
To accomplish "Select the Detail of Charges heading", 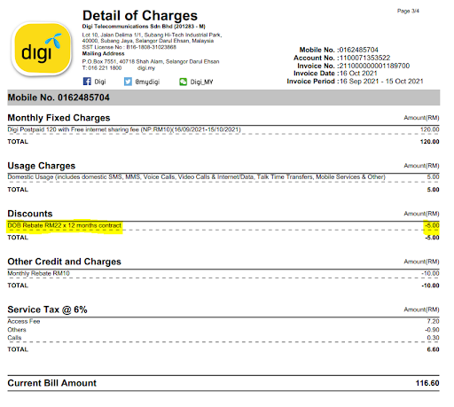I will (140, 15).
